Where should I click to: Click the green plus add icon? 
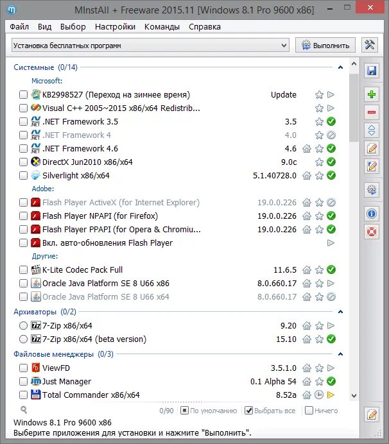[372, 94]
